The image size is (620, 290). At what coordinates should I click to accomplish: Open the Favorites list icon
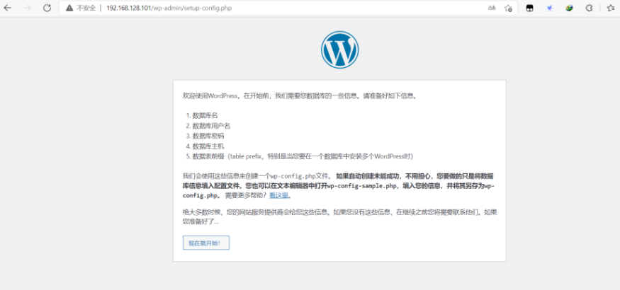click(x=611, y=8)
